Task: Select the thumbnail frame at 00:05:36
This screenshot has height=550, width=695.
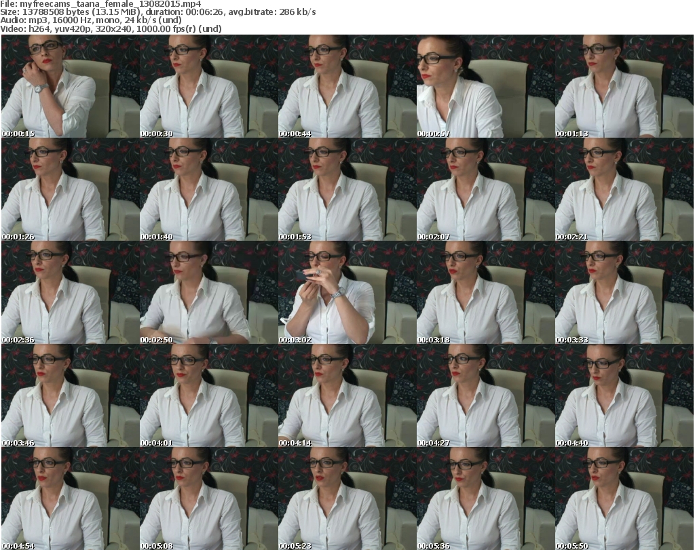Action: pyautogui.click(x=485, y=499)
